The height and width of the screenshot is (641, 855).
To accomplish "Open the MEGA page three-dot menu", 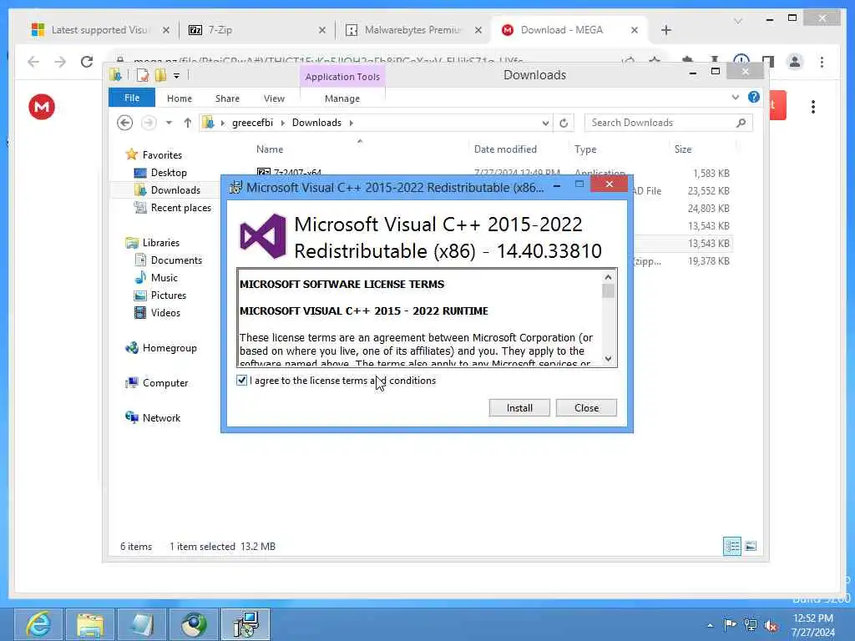I will click(x=812, y=106).
